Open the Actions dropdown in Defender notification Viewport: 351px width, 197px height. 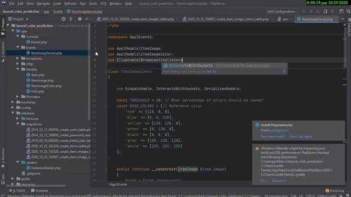tap(279, 181)
